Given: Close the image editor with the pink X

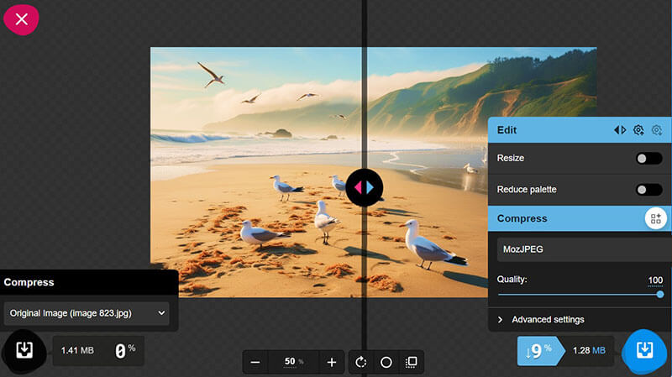Looking at the screenshot, I should 22,18.
